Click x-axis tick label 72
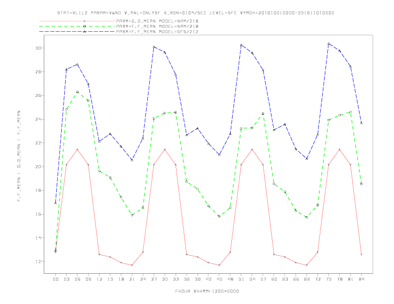This screenshot has height=304, width=394. click(x=317, y=279)
